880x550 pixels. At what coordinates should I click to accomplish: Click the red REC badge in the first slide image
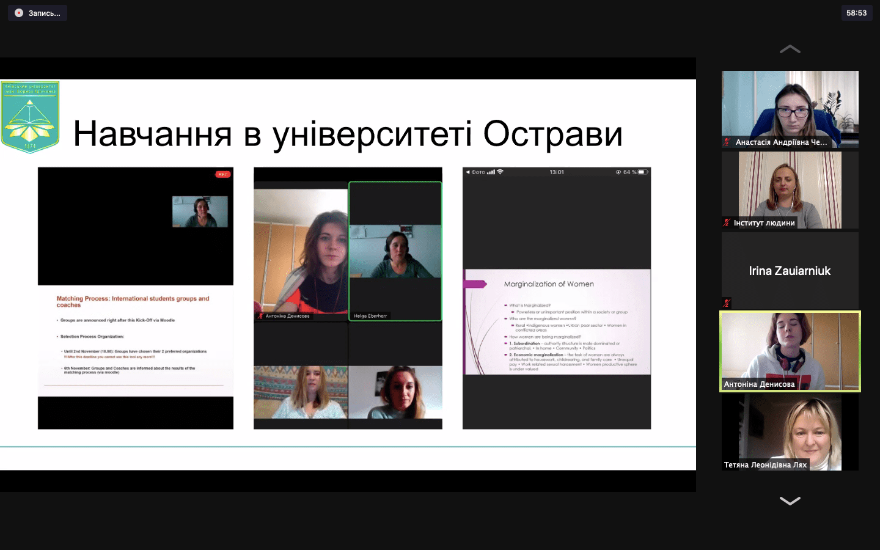(222, 175)
